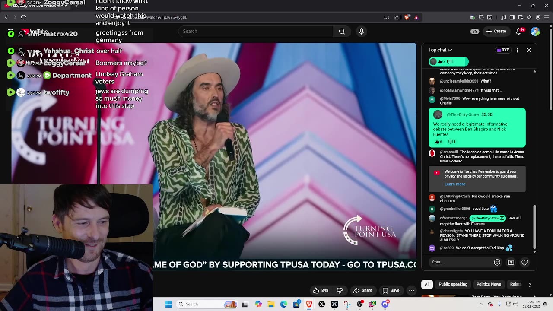Open Brave VPN shield icon
The height and width of the screenshot is (311, 553).
pyautogui.click(x=538, y=17)
